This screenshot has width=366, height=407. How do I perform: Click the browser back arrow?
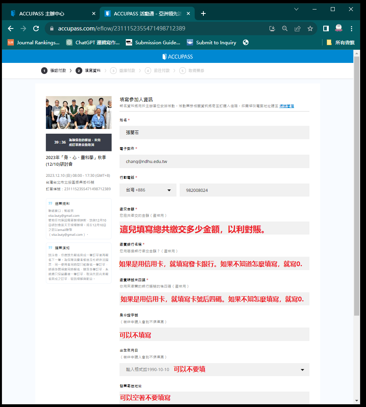pos(11,28)
